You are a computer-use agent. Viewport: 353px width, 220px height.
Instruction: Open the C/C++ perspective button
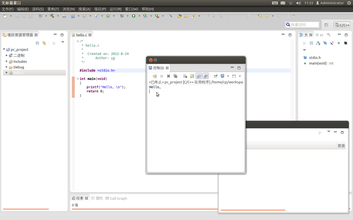tap(342, 24)
